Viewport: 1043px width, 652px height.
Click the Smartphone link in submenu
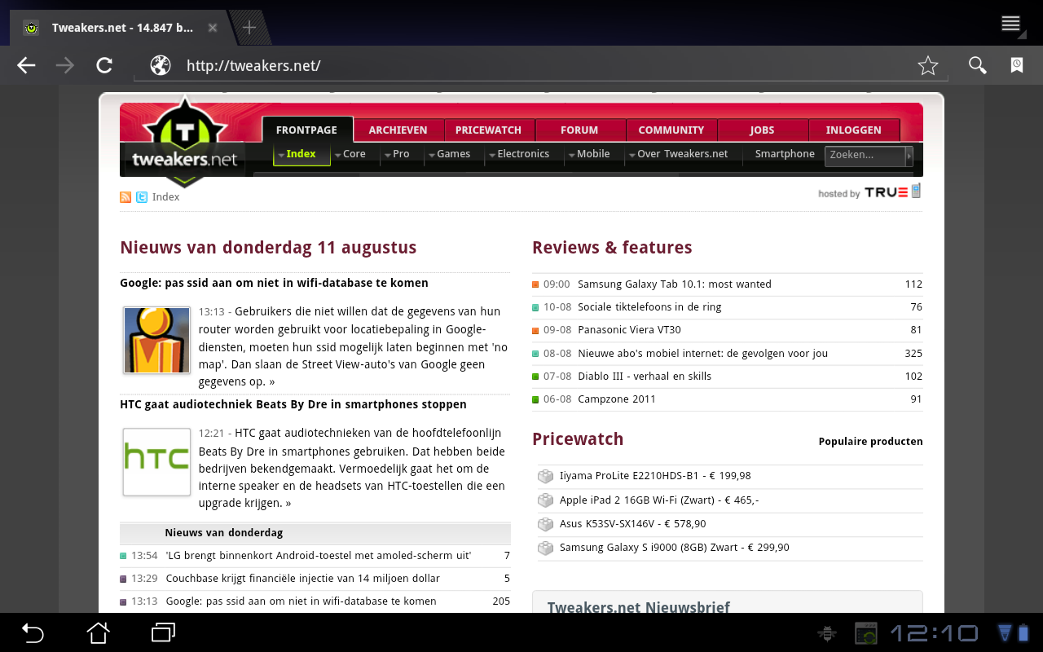pos(785,154)
